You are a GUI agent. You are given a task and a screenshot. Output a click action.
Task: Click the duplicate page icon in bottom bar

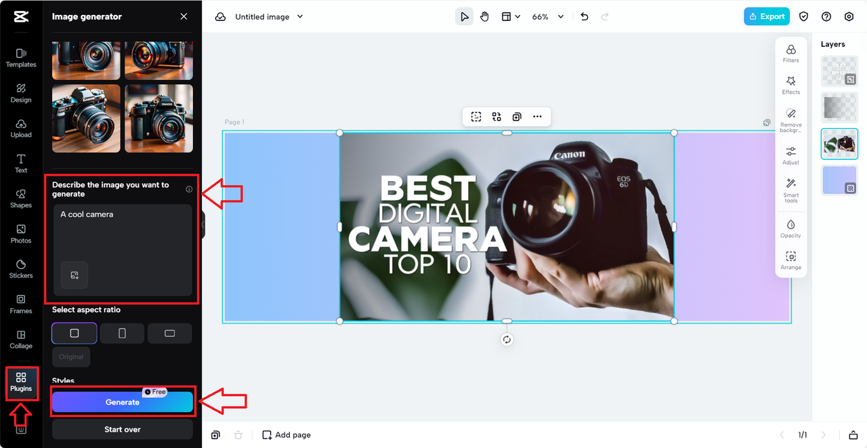[215, 435]
